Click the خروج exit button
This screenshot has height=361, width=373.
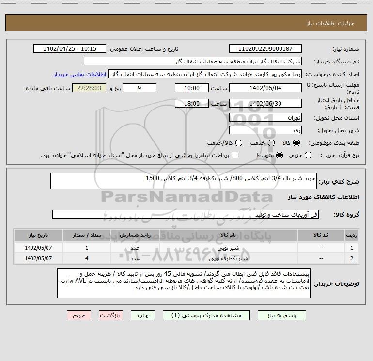point(79,315)
